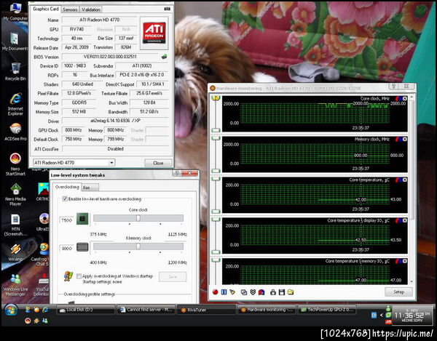Click the Hardware monitoring scrollbar down arrow

pos(412,282)
